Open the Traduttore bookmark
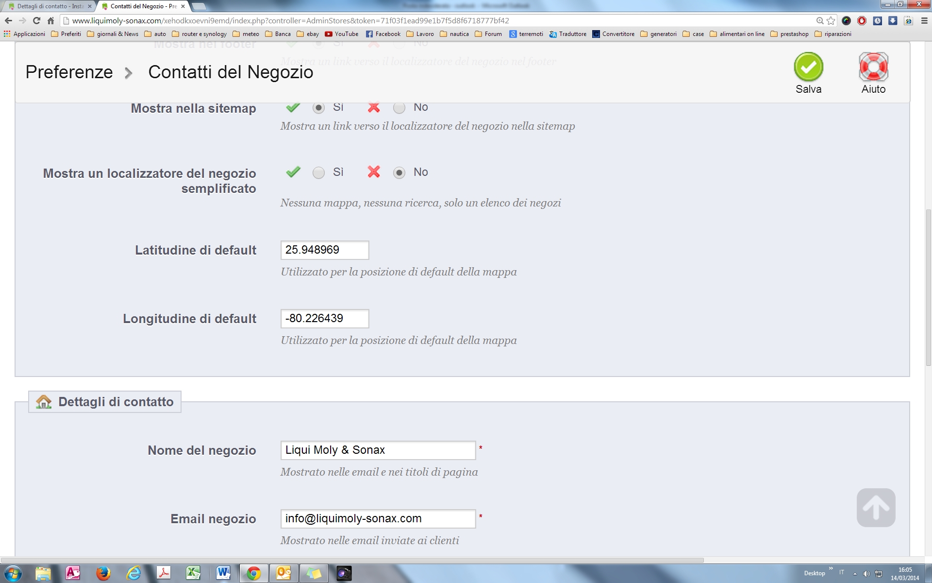Image resolution: width=932 pixels, height=583 pixels. [x=568, y=34]
